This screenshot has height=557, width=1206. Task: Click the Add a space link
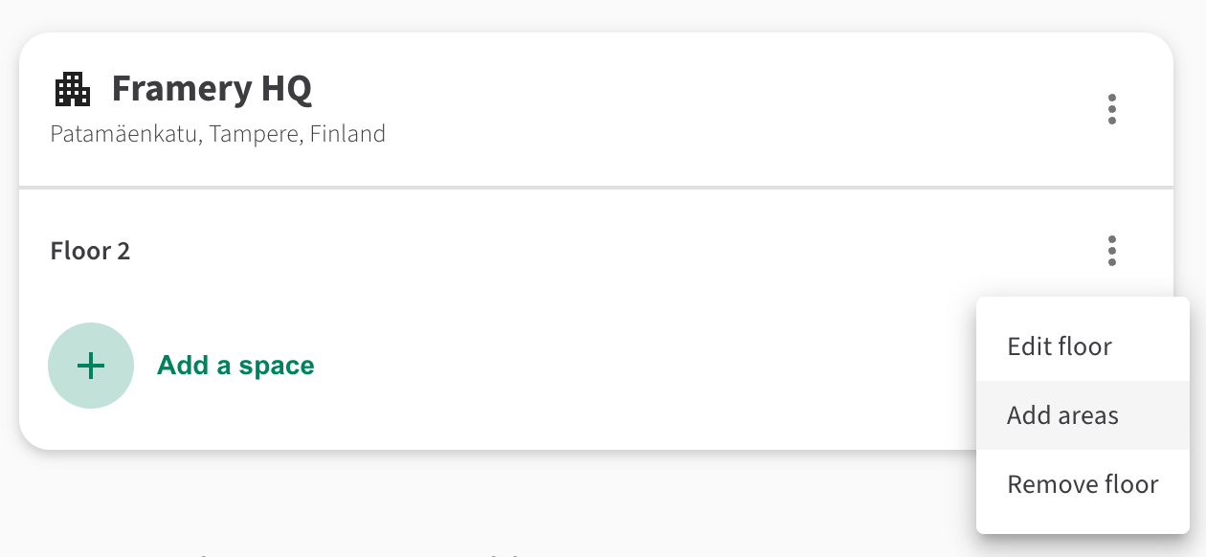pyautogui.click(x=235, y=366)
